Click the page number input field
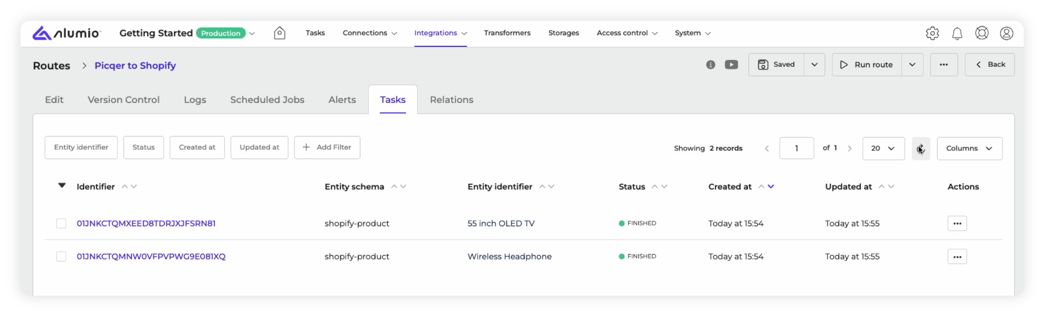 [796, 148]
